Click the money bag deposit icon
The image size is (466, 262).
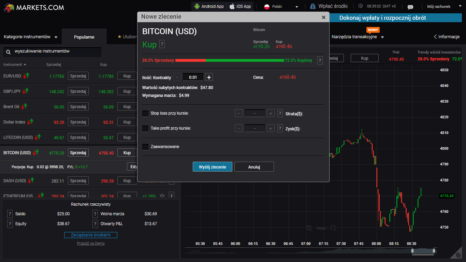313,6
